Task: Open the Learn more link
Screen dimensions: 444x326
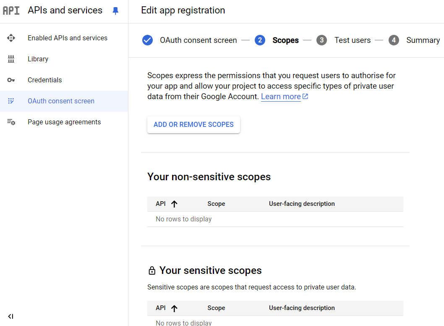Action: [x=281, y=96]
